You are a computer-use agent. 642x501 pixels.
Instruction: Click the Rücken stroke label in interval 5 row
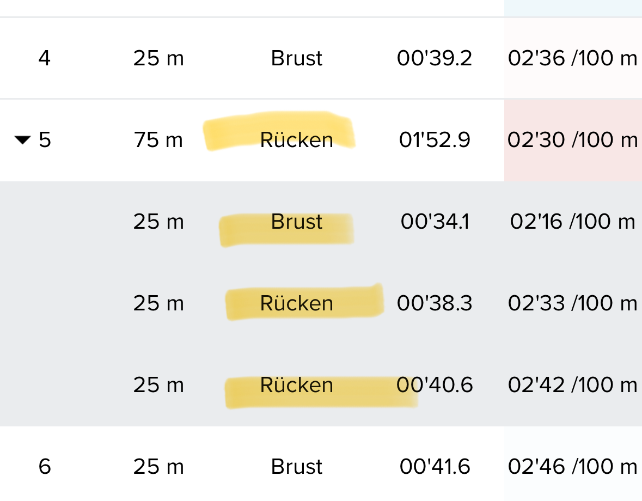point(297,140)
